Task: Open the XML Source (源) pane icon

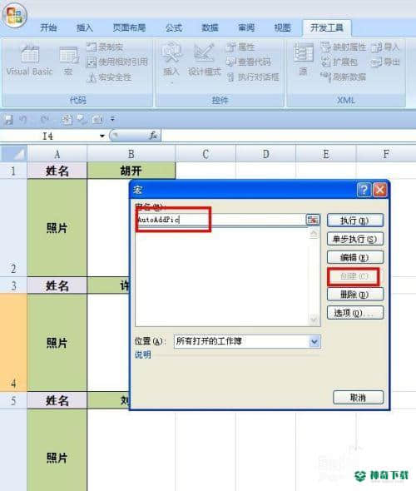Action: coord(303,59)
